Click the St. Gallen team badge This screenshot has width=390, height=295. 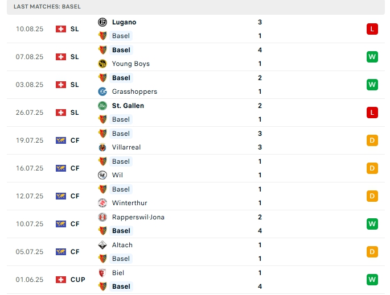[102, 106]
